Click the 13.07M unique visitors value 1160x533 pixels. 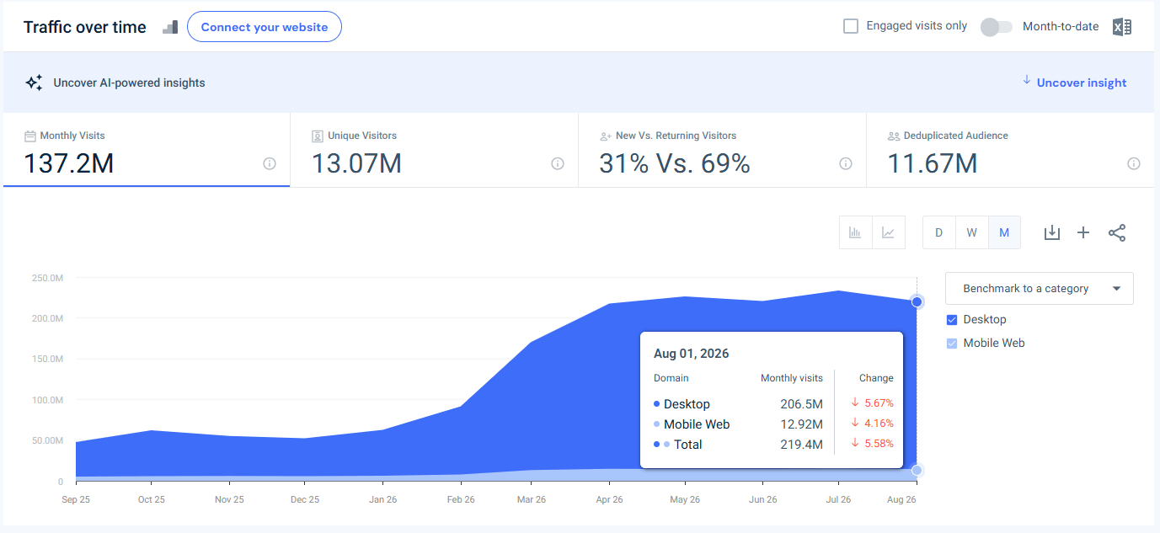click(356, 163)
